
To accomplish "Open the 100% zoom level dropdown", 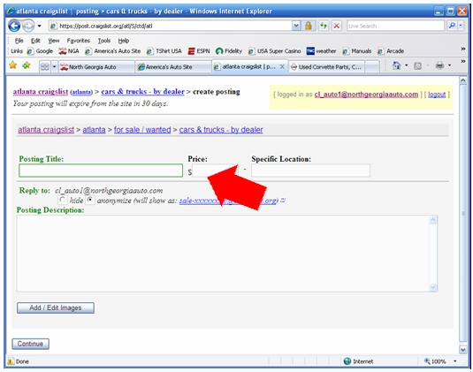I will pyautogui.click(x=455, y=361).
